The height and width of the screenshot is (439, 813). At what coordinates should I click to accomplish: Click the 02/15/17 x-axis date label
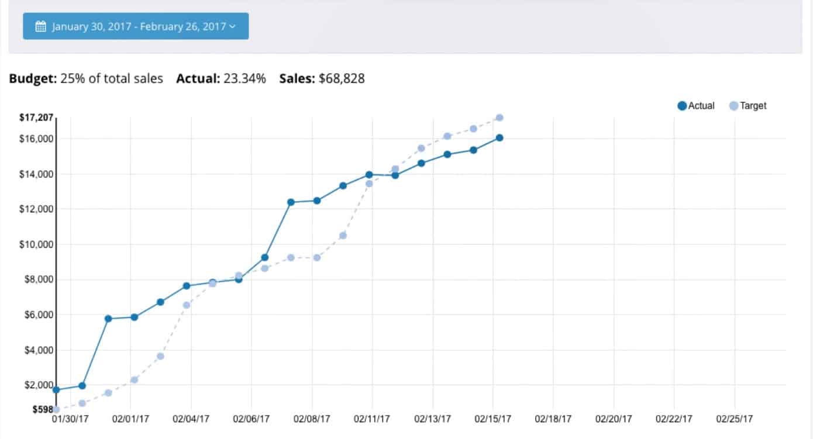493,419
